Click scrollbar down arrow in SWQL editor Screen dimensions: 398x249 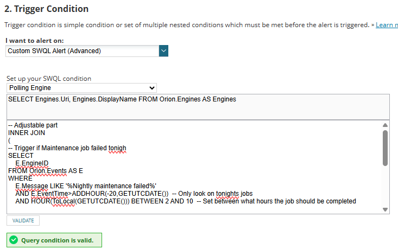click(385, 209)
